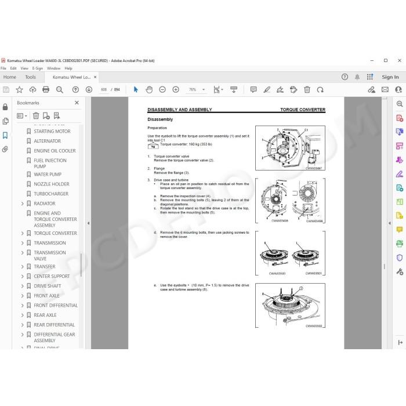
Task: Switch to the Home tab
Action: [10, 77]
